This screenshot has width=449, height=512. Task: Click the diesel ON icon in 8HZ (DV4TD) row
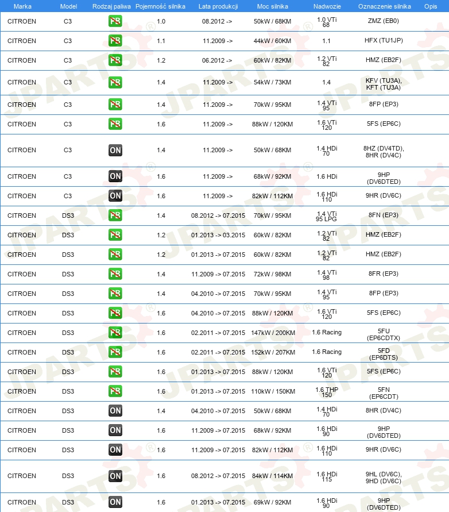click(115, 150)
